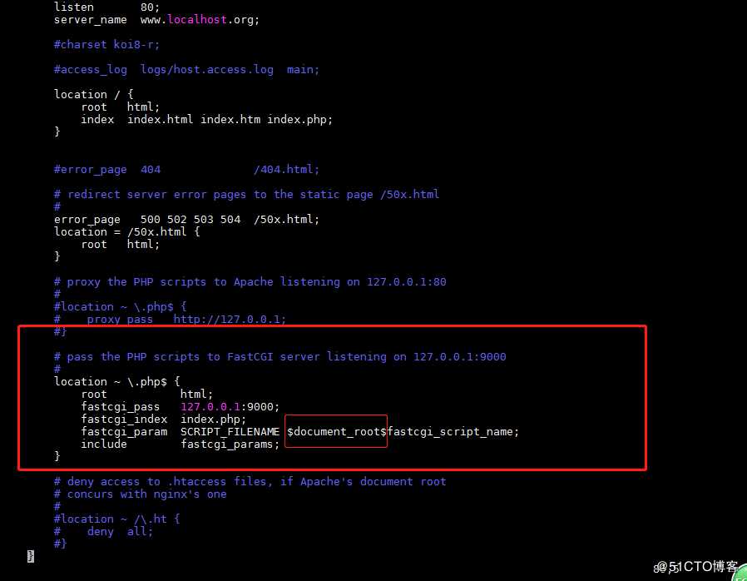Click the fastcgi_index index.php line
This screenshot has width=747, height=581.
pyautogui.click(x=163, y=420)
